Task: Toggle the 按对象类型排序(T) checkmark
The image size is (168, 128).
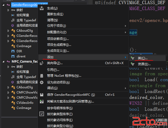Action: [42, 114]
